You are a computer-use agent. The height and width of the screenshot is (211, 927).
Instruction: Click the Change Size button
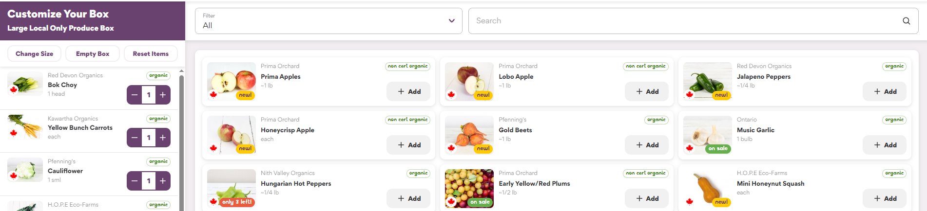point(34,53)
